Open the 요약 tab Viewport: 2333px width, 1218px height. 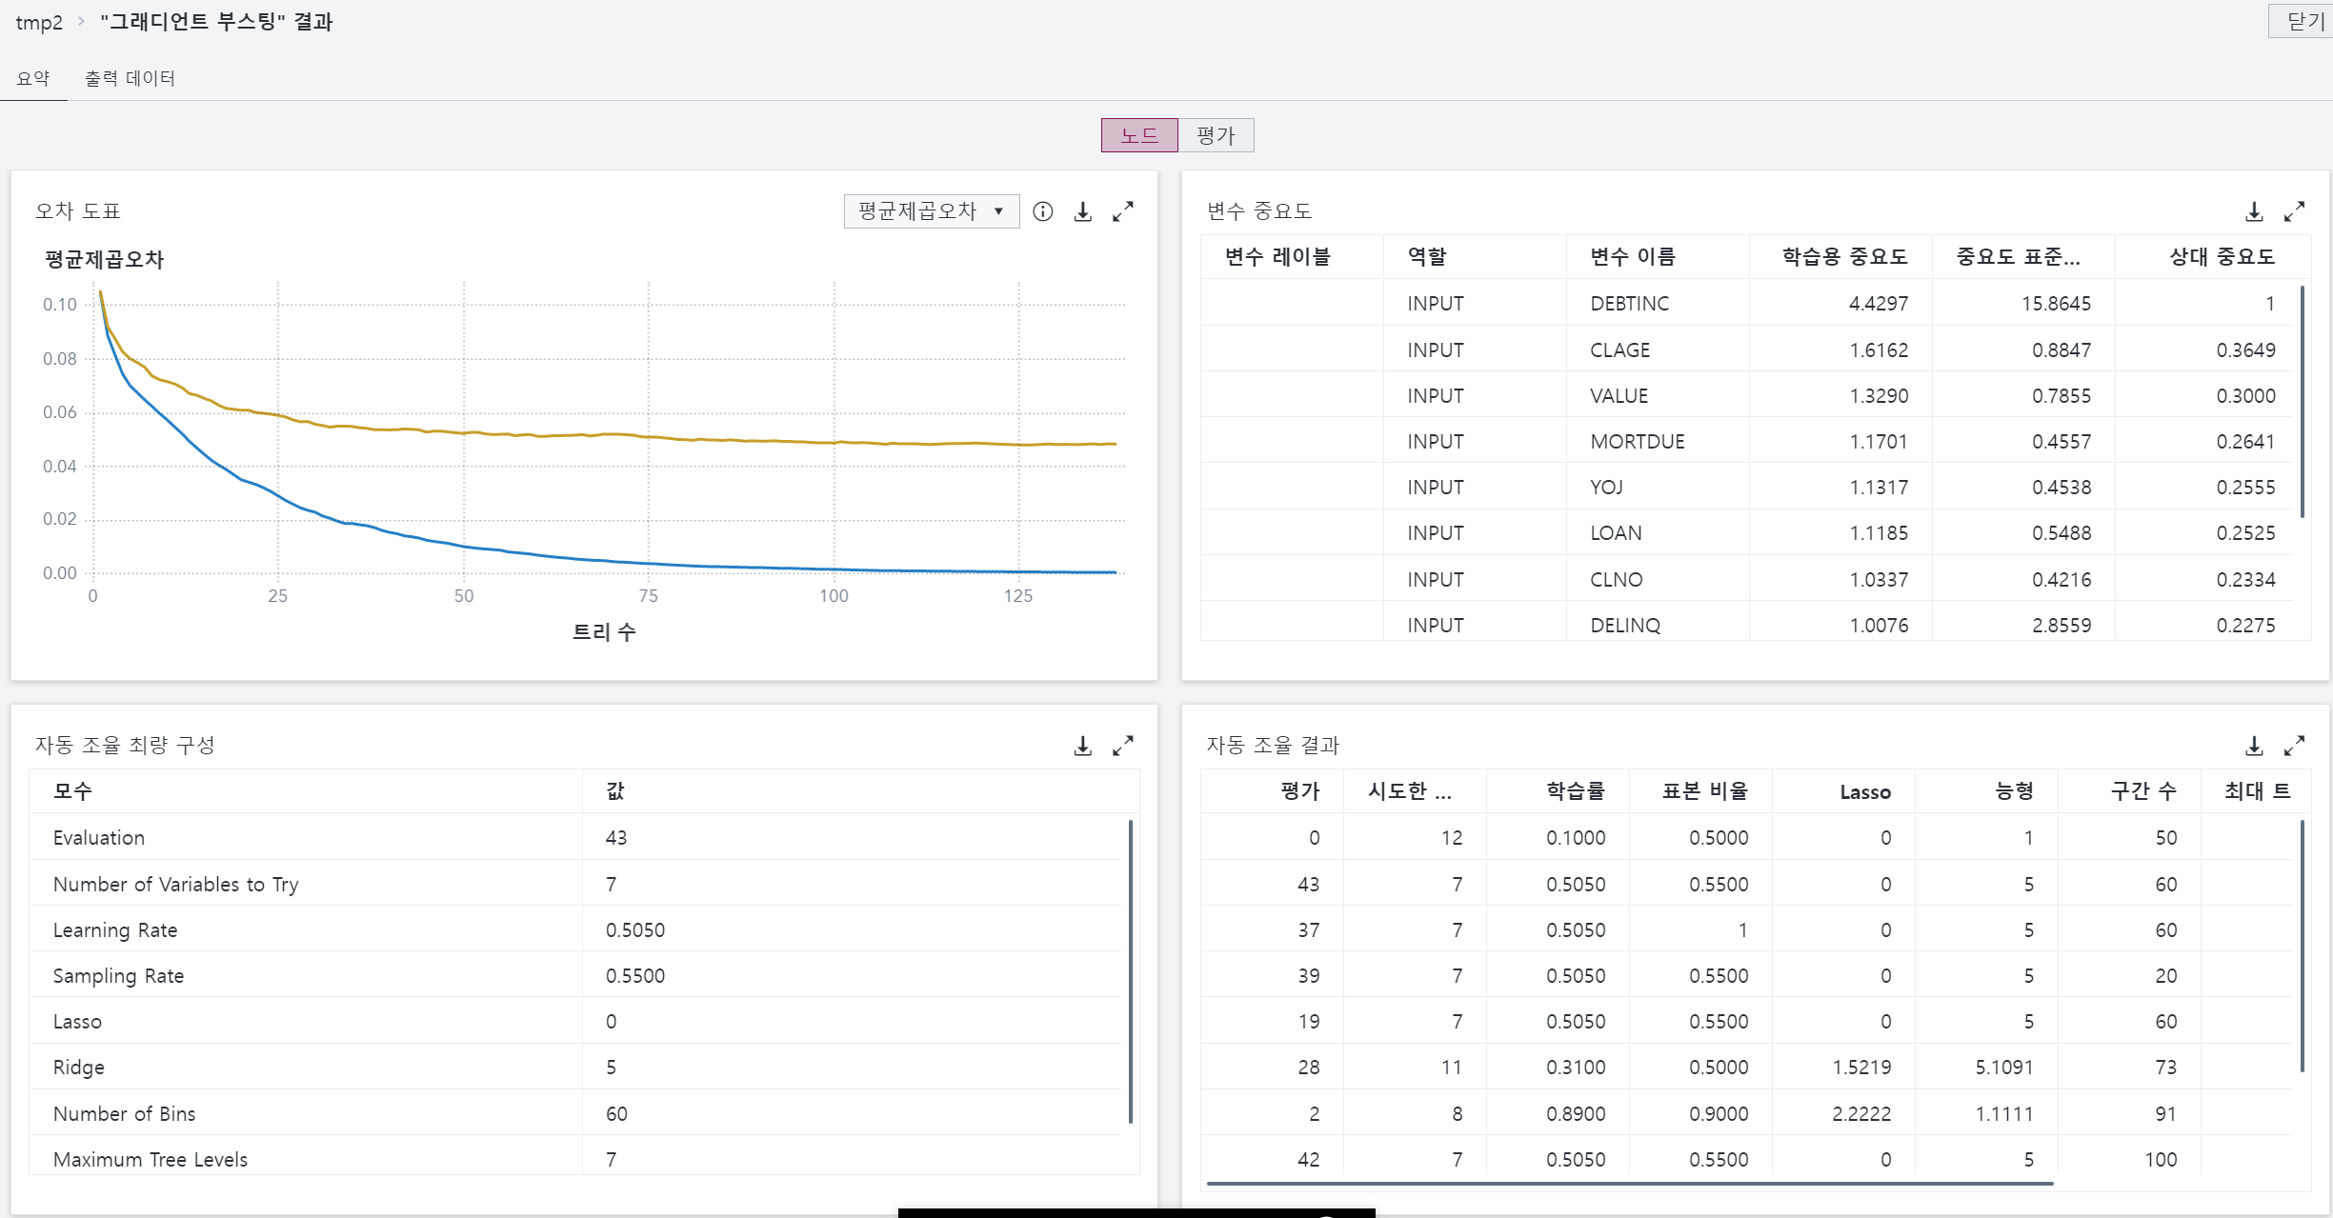33,78
